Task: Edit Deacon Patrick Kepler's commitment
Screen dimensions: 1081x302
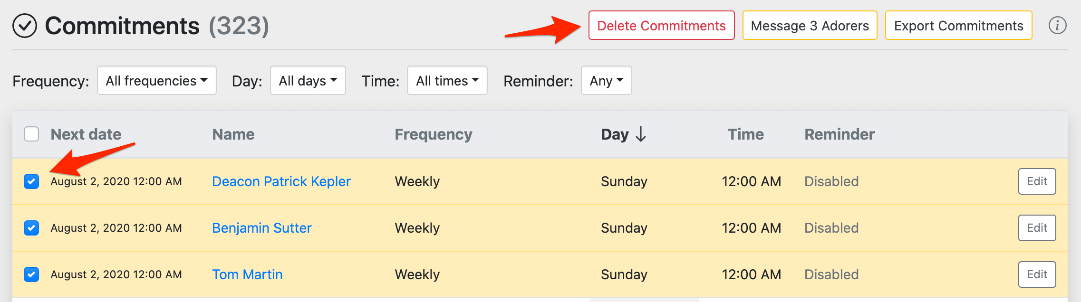Action: click(1037, 181)
